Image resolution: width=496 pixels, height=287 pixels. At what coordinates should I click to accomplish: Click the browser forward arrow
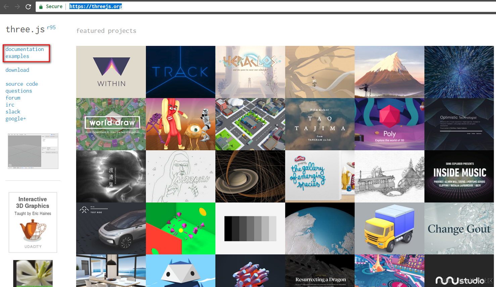[x=17, y=6]
